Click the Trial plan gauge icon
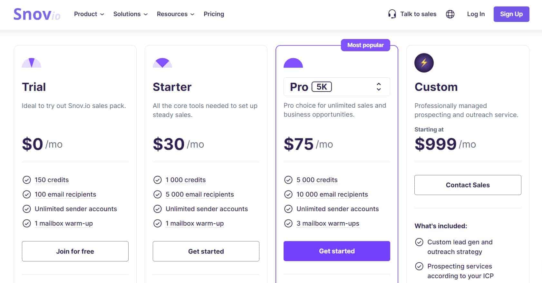Screen dimensions: 542x283 pyautogui.click(x=32, y=63)
